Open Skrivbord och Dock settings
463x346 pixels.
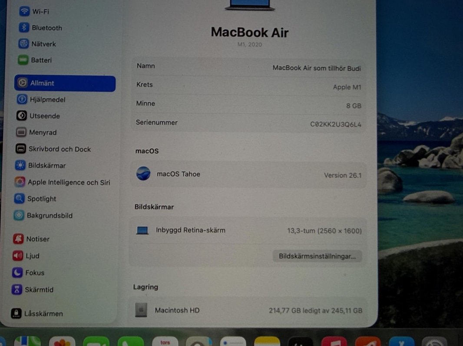[53, 149]
